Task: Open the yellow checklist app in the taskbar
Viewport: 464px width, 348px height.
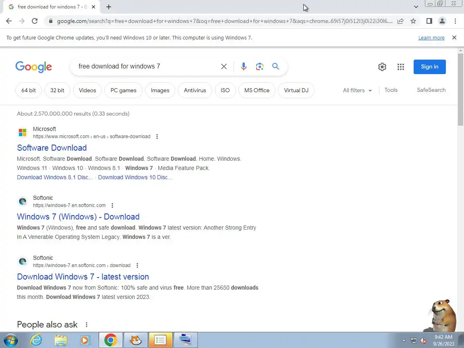Action: [161, 340]
